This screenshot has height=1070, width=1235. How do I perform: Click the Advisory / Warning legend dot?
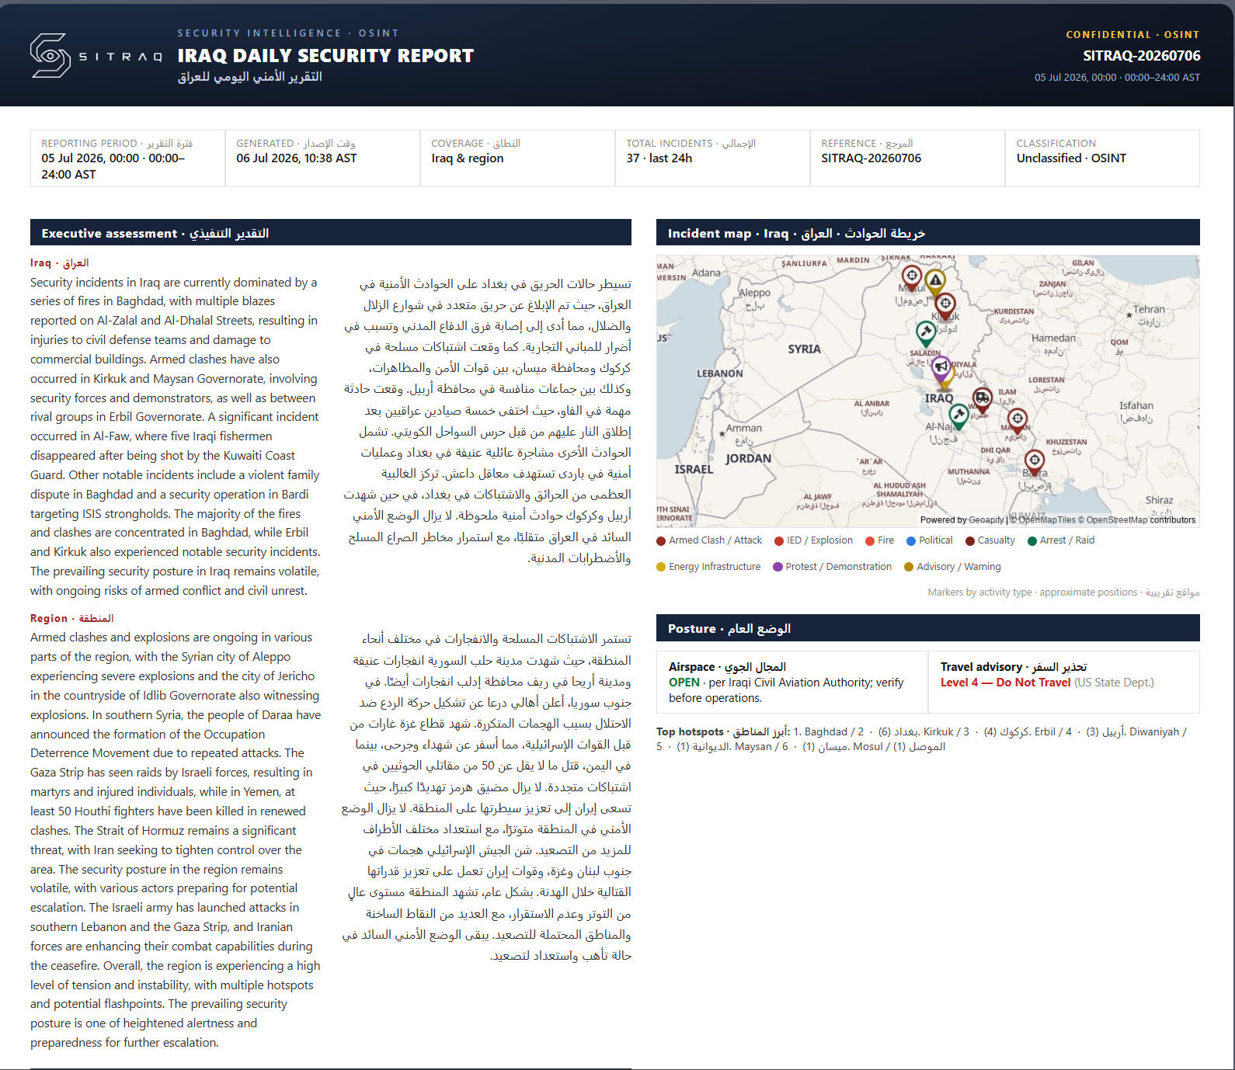(x=909, y=568)
